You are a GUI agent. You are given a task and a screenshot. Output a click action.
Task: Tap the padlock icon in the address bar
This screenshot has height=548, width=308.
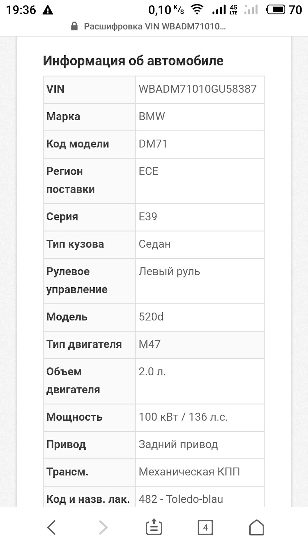74,27
